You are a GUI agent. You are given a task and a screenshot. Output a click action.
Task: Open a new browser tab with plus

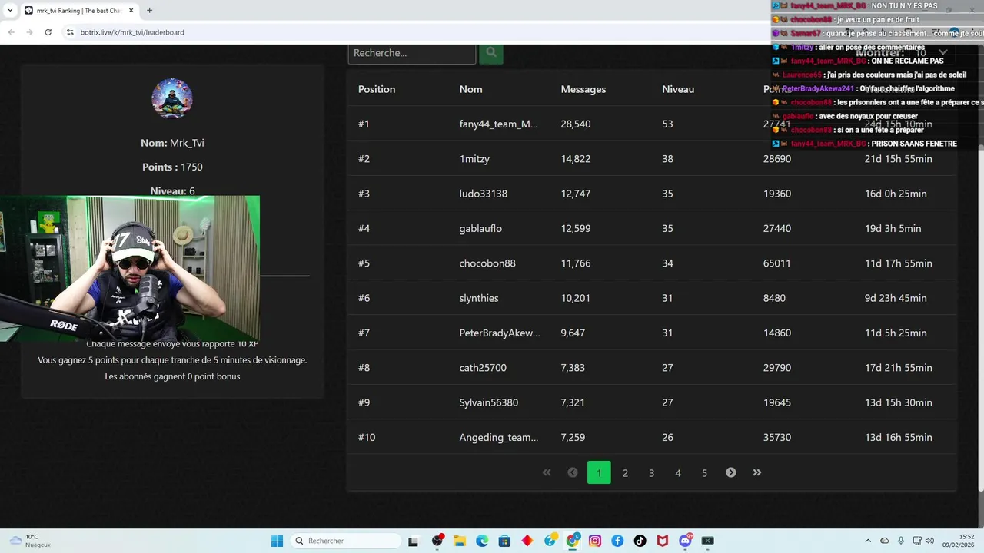[x=149, y=10]
